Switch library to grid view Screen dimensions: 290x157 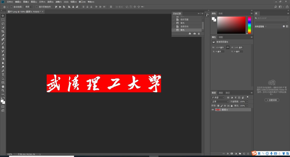(284, 26)
